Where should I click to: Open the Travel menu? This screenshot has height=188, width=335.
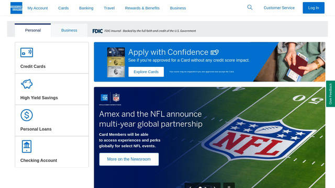coord(109,8)
